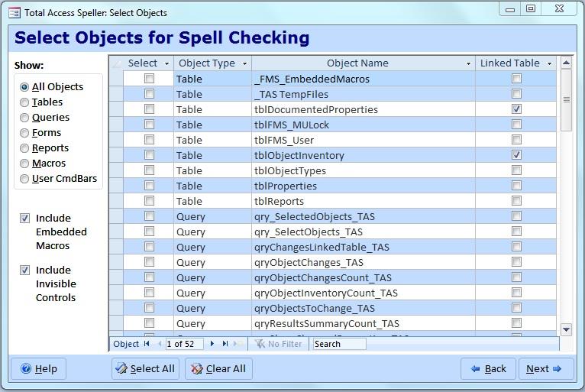Viewport: 585px width, 392px height.
Task: Select the Macros radio option
Action: 24,164
